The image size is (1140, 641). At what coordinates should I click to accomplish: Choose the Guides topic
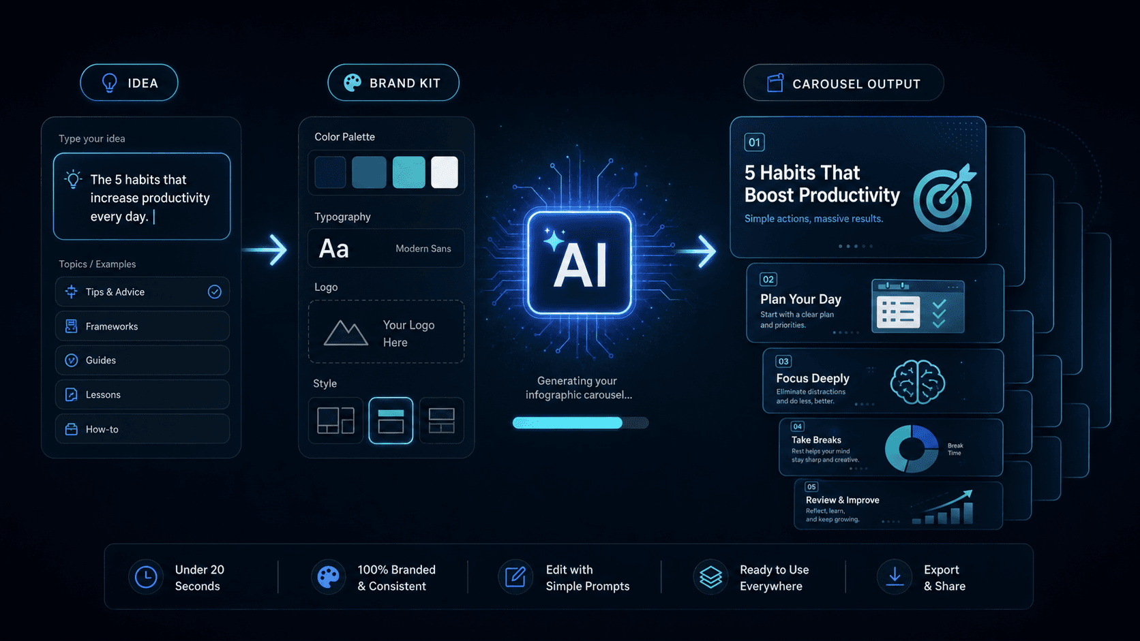(x=142, y=360)
